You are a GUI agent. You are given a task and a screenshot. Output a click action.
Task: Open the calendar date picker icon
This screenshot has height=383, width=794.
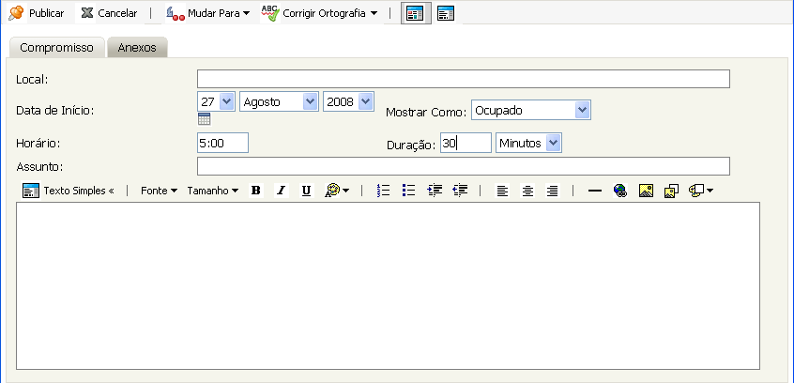[x=204, y=119]
